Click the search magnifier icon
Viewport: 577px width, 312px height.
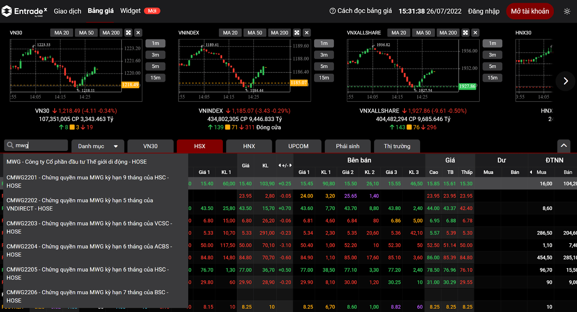click(x=10, y=145)
